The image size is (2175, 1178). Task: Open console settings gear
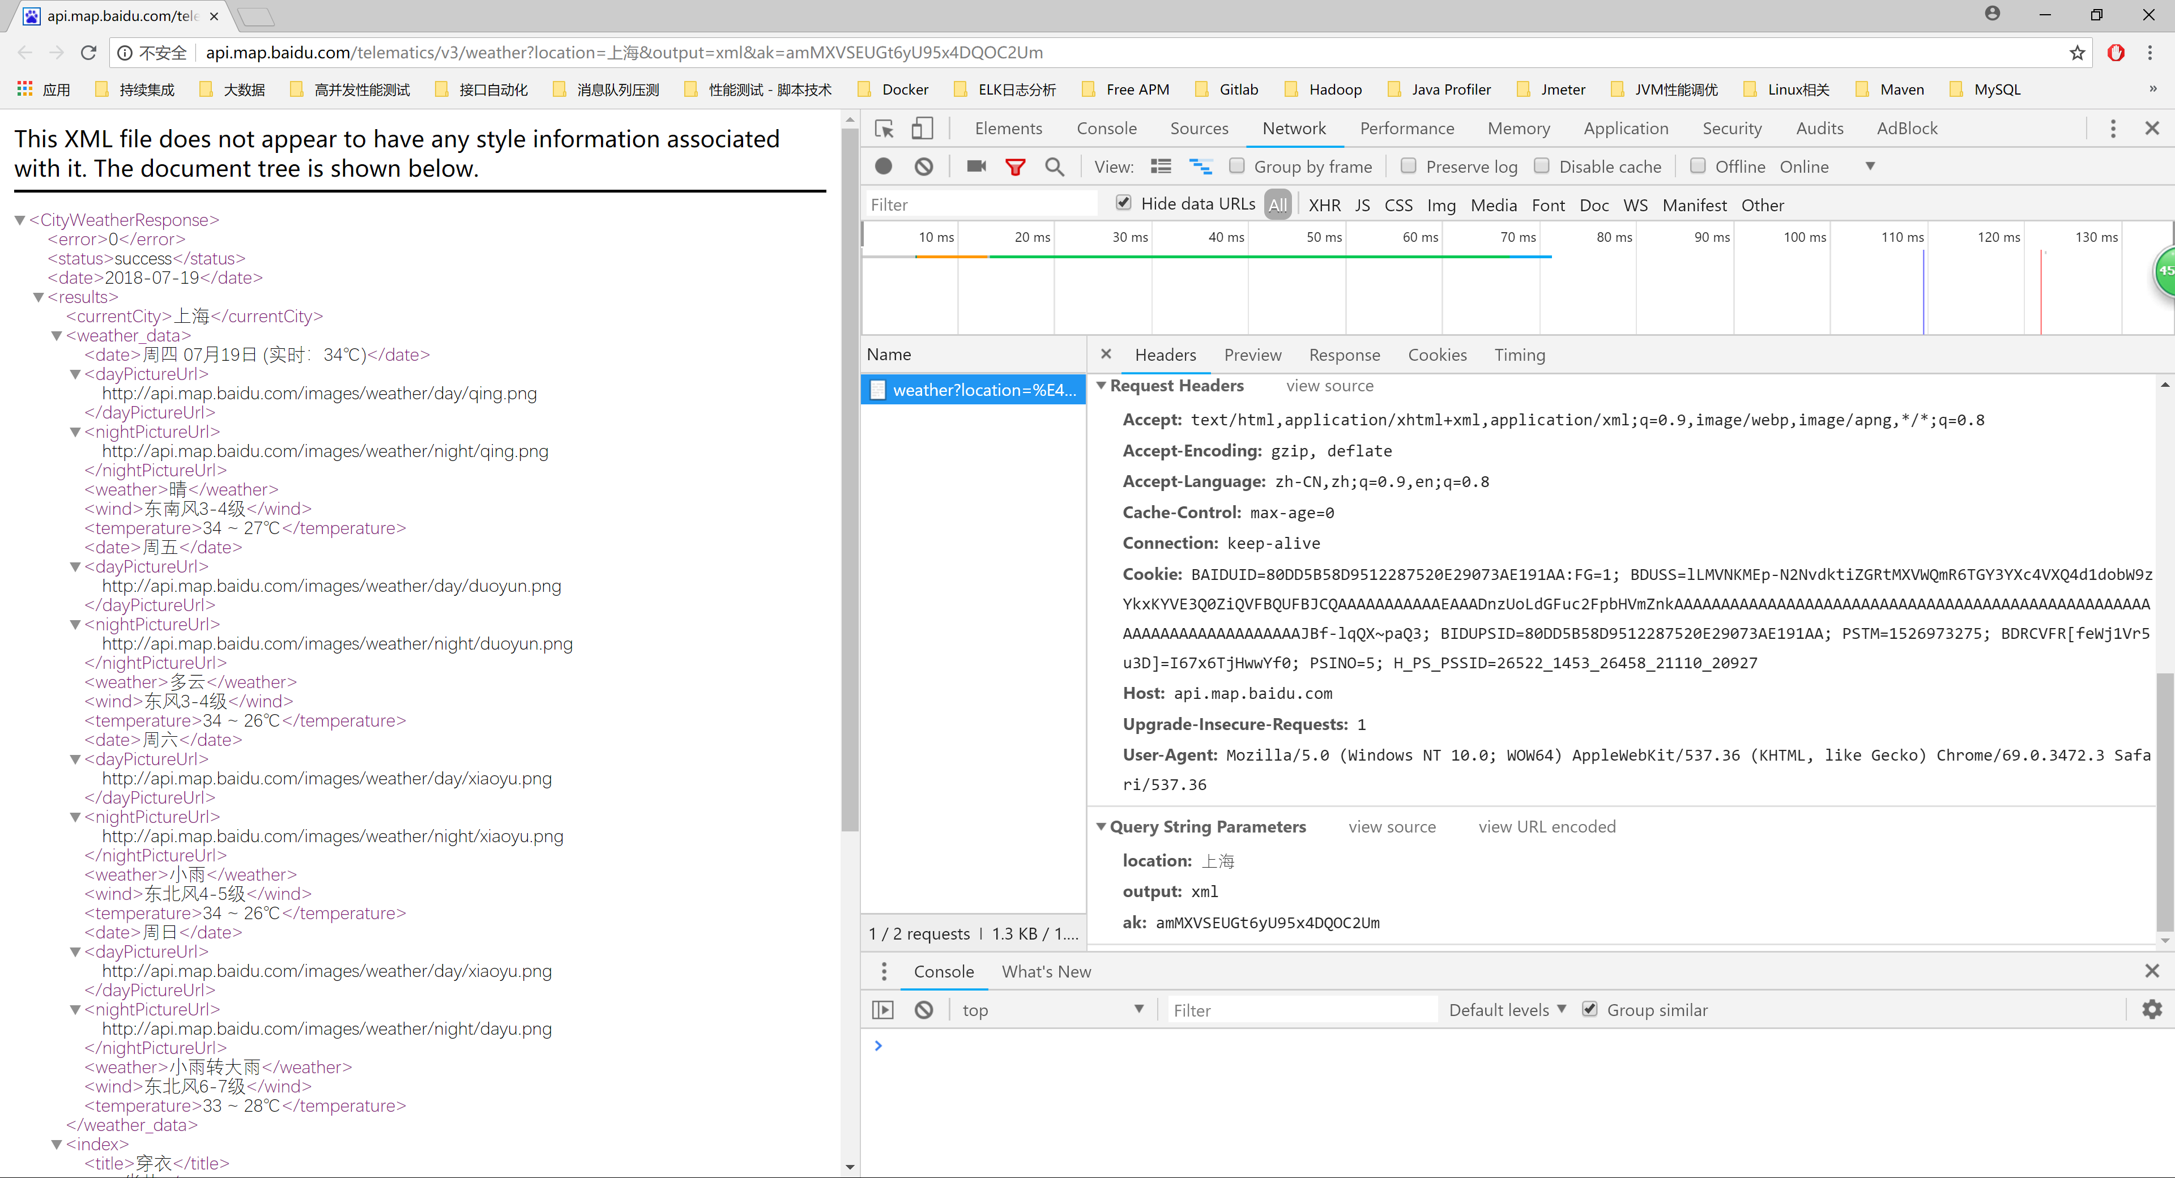click(x=2151, y=1009)
